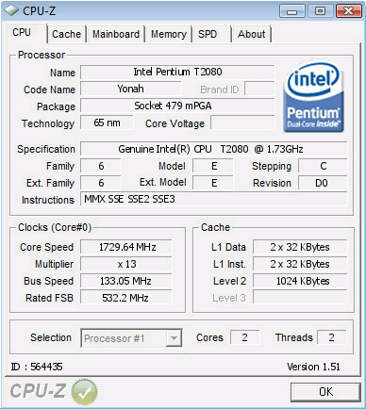Open the Processor #1 selection dropdown
Screen dimensions: 366x409
pyautogui.click(x=131, y=338)
